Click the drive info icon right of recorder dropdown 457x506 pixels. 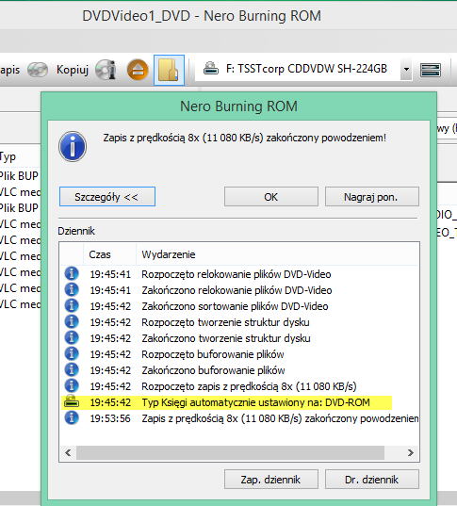click(x=431, y=70)
